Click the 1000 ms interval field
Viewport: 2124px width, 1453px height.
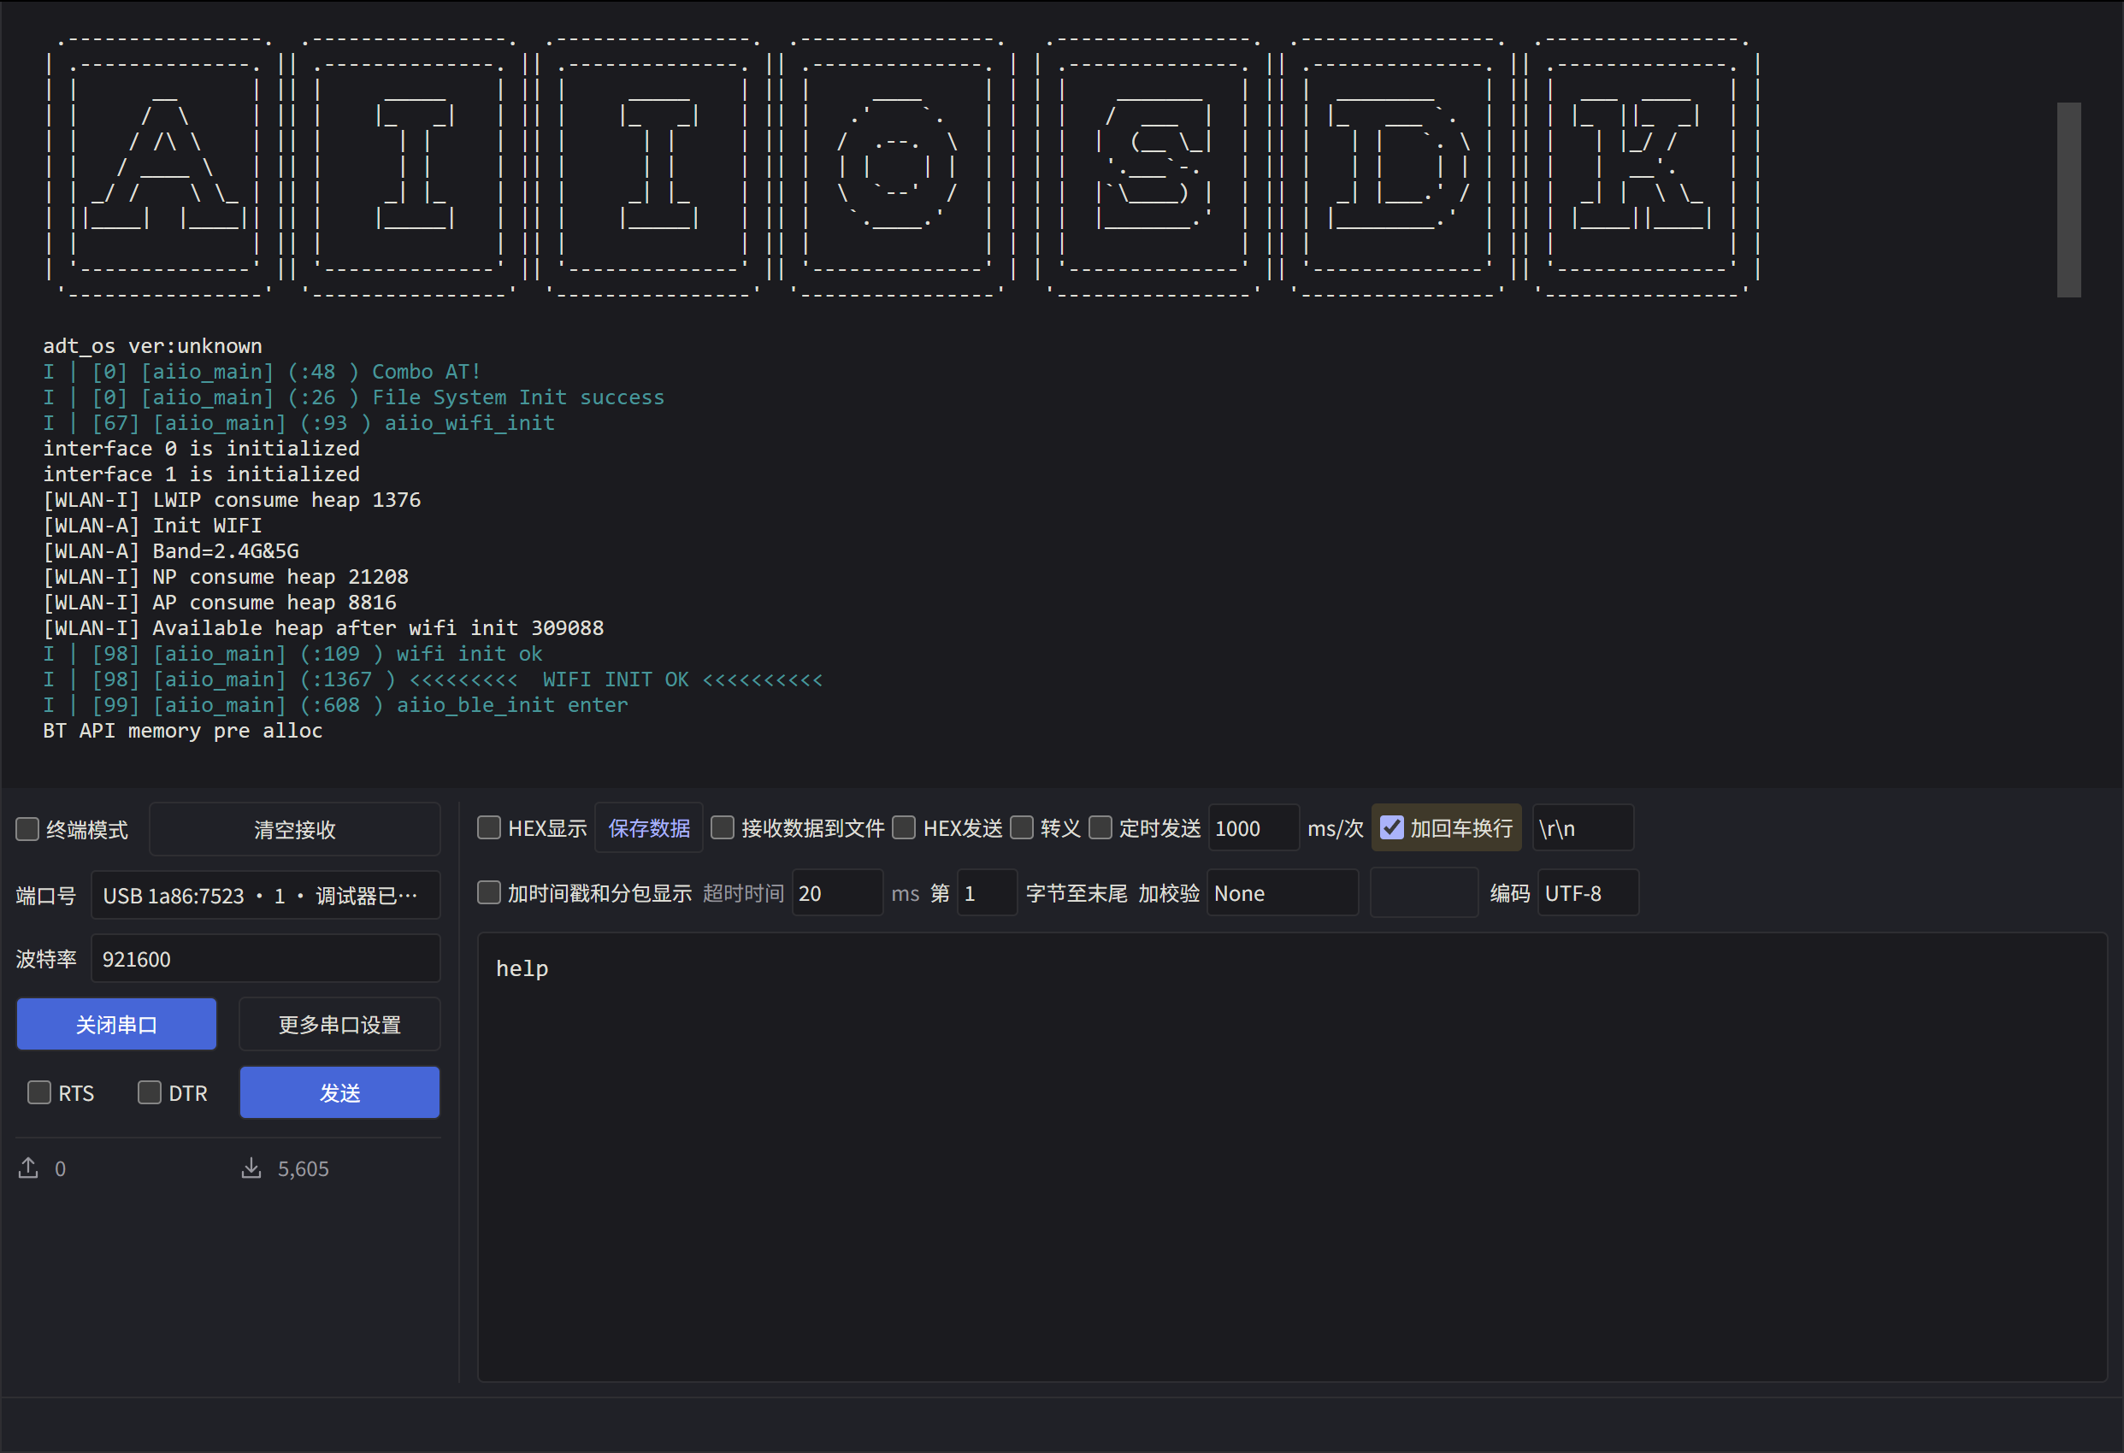tap(1253, 828)
